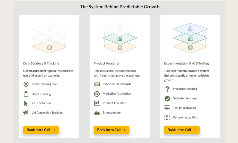Viewport: 238px width, 143px height.
Task: Click the robot icon for BI Automation
Action: click(x=97, y=113)
